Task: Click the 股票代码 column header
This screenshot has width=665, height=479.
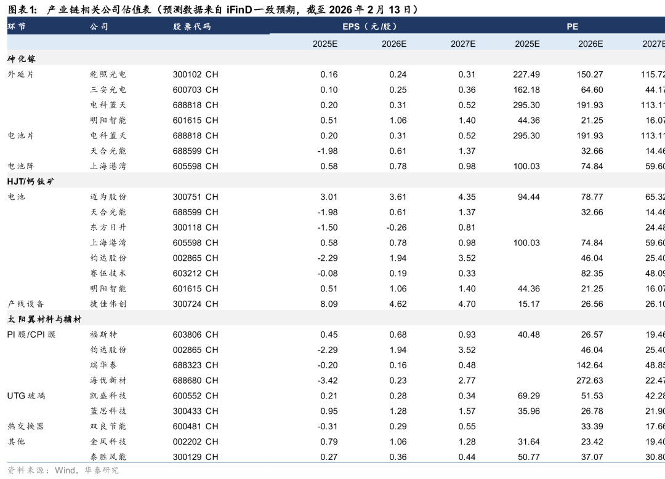Action: (191, 26)
